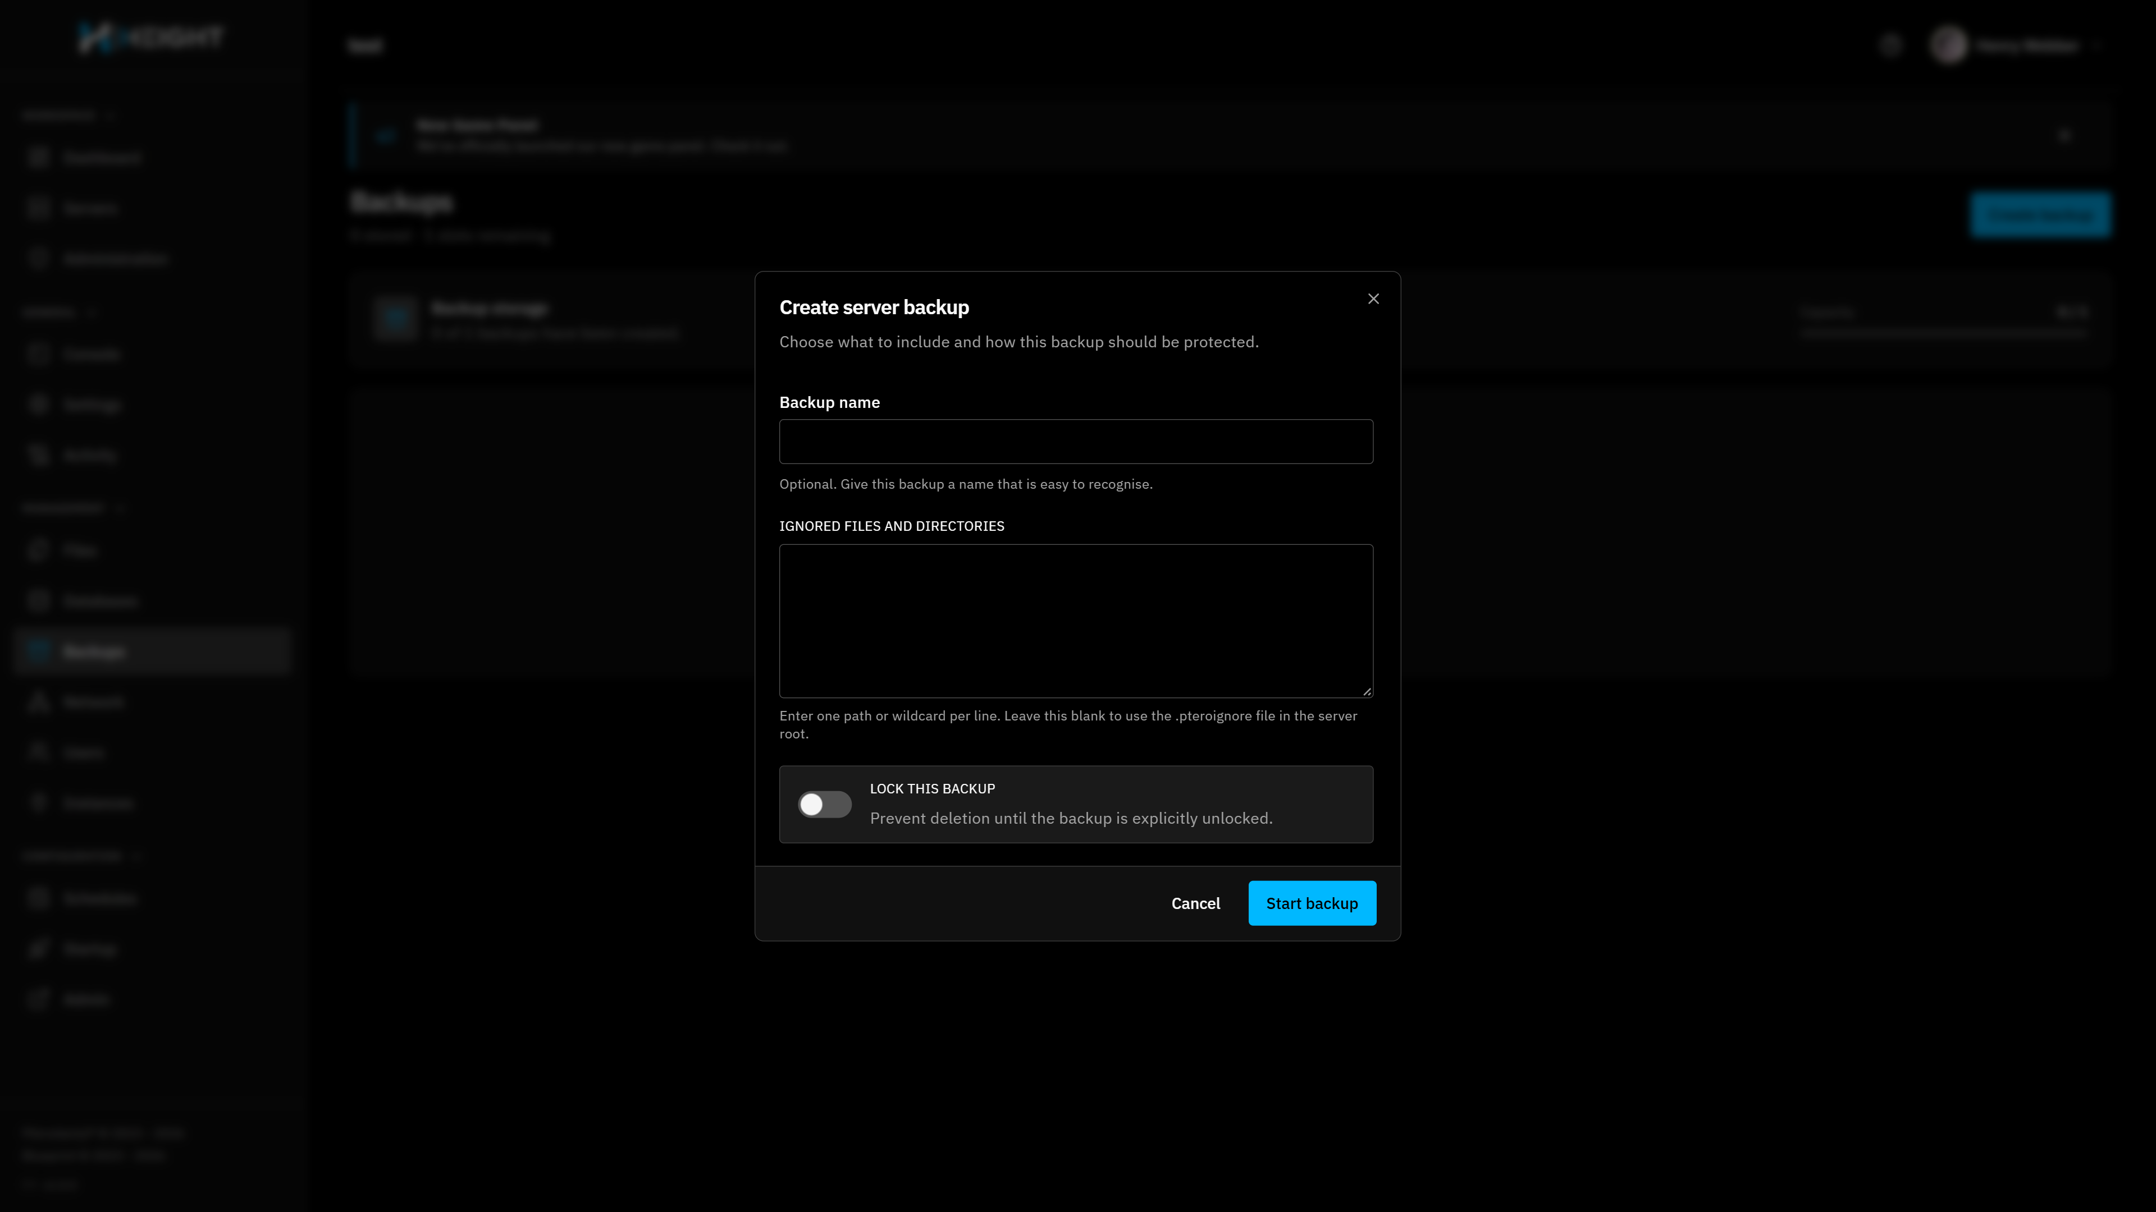This screenshot has height=1212, width=2156.
Task: Enable the Lock this backup switch
Action: pyautogui.click(x=824, y=805)
